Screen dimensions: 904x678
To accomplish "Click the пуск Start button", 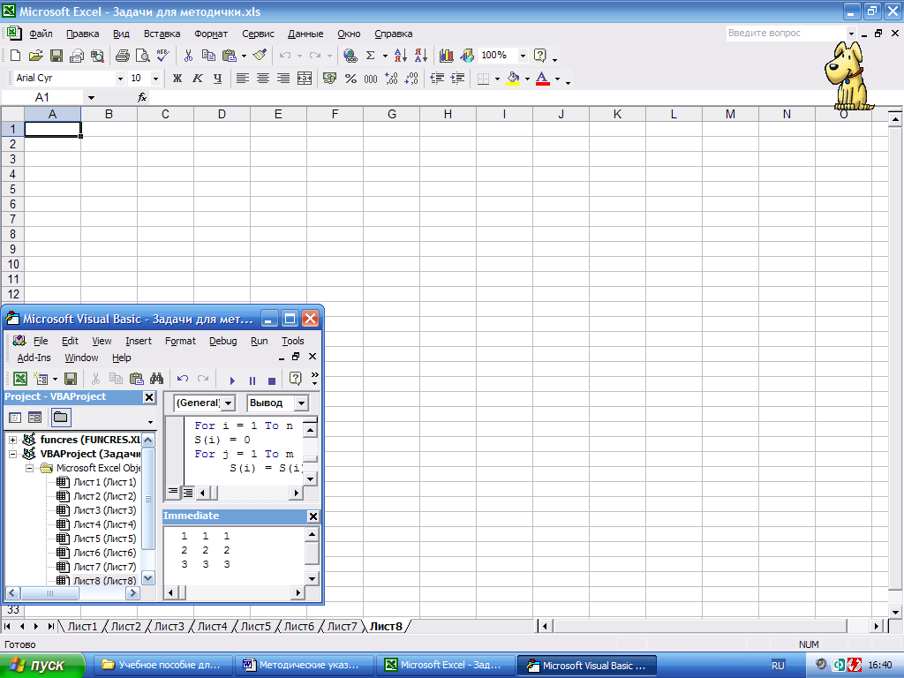I will 41,666.
